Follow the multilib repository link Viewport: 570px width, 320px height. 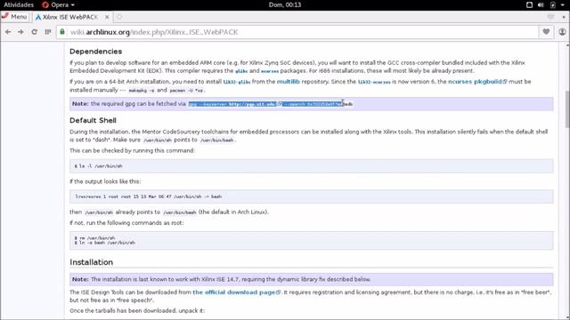[289, 82]
